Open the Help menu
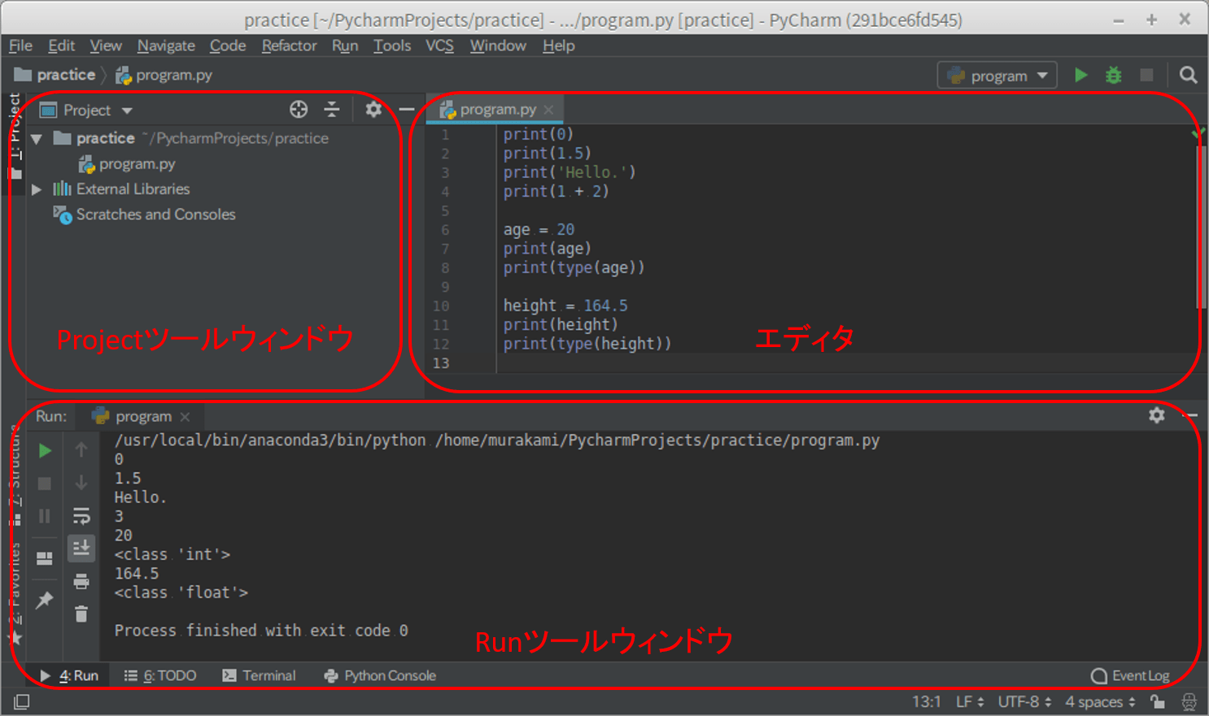The width and height of the screenshot is (1209, 716). click(559, 46)
